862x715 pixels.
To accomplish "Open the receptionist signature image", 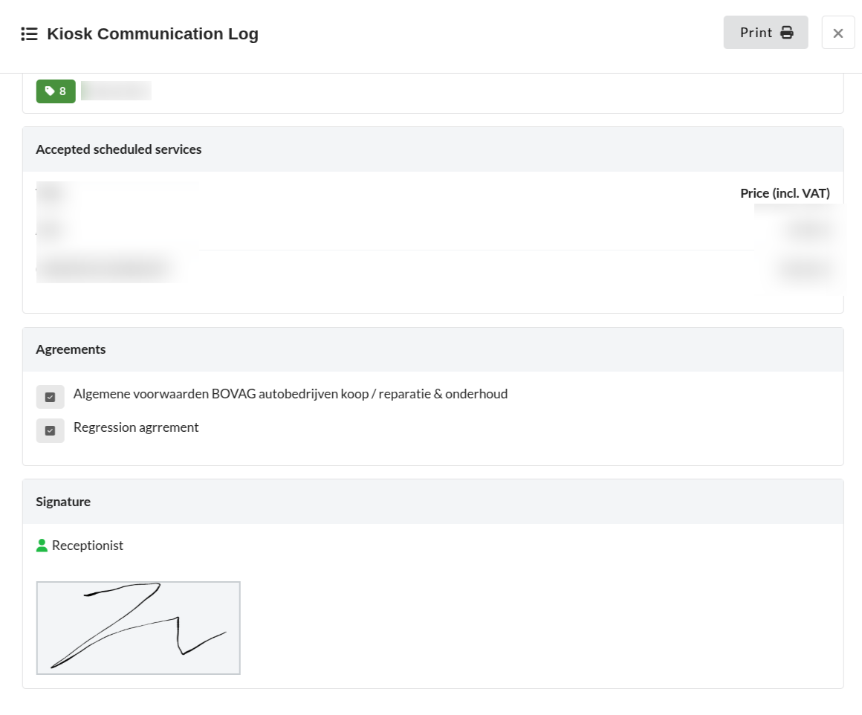I will point(138,628).
